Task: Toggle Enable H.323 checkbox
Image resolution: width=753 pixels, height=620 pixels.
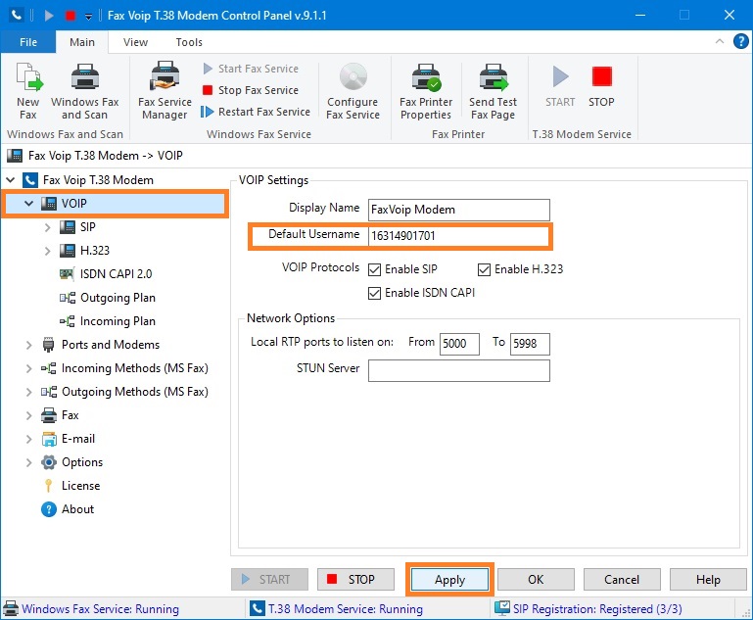Action: pos(484,269)
